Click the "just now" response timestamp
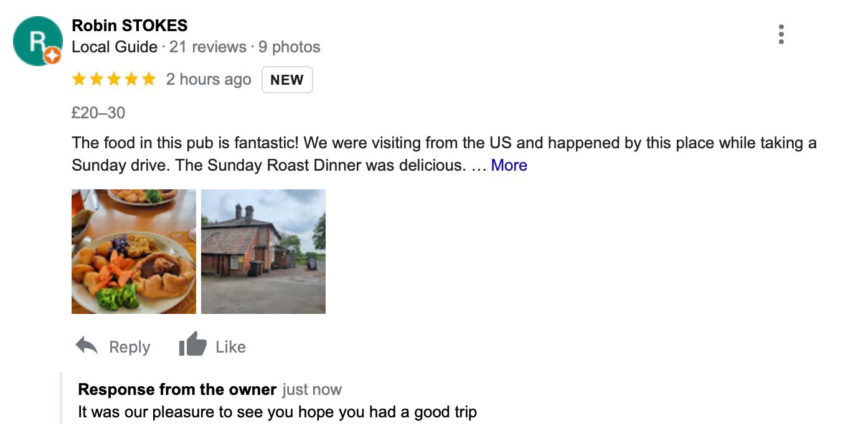 pyautogui.click(x=312, y=389)
